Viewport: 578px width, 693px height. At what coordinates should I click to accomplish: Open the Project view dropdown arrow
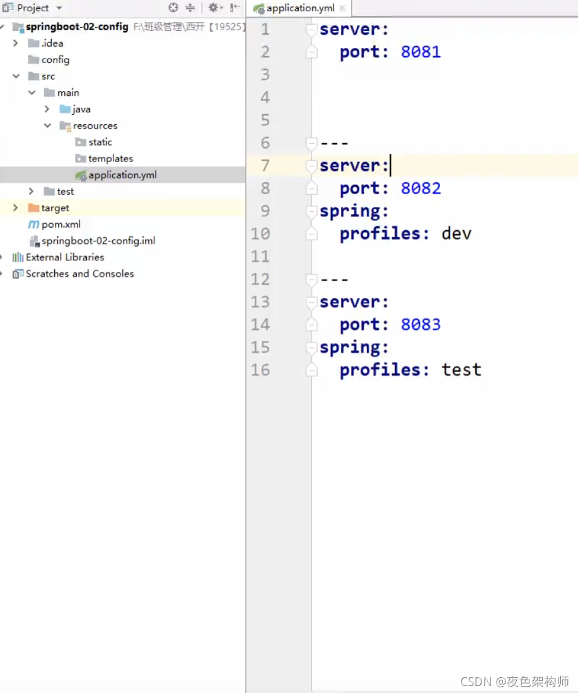click(x=59, y=8)
